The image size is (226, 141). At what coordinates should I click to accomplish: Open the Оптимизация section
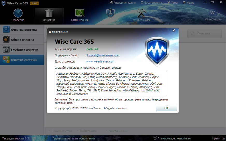[x=80, y=15]
